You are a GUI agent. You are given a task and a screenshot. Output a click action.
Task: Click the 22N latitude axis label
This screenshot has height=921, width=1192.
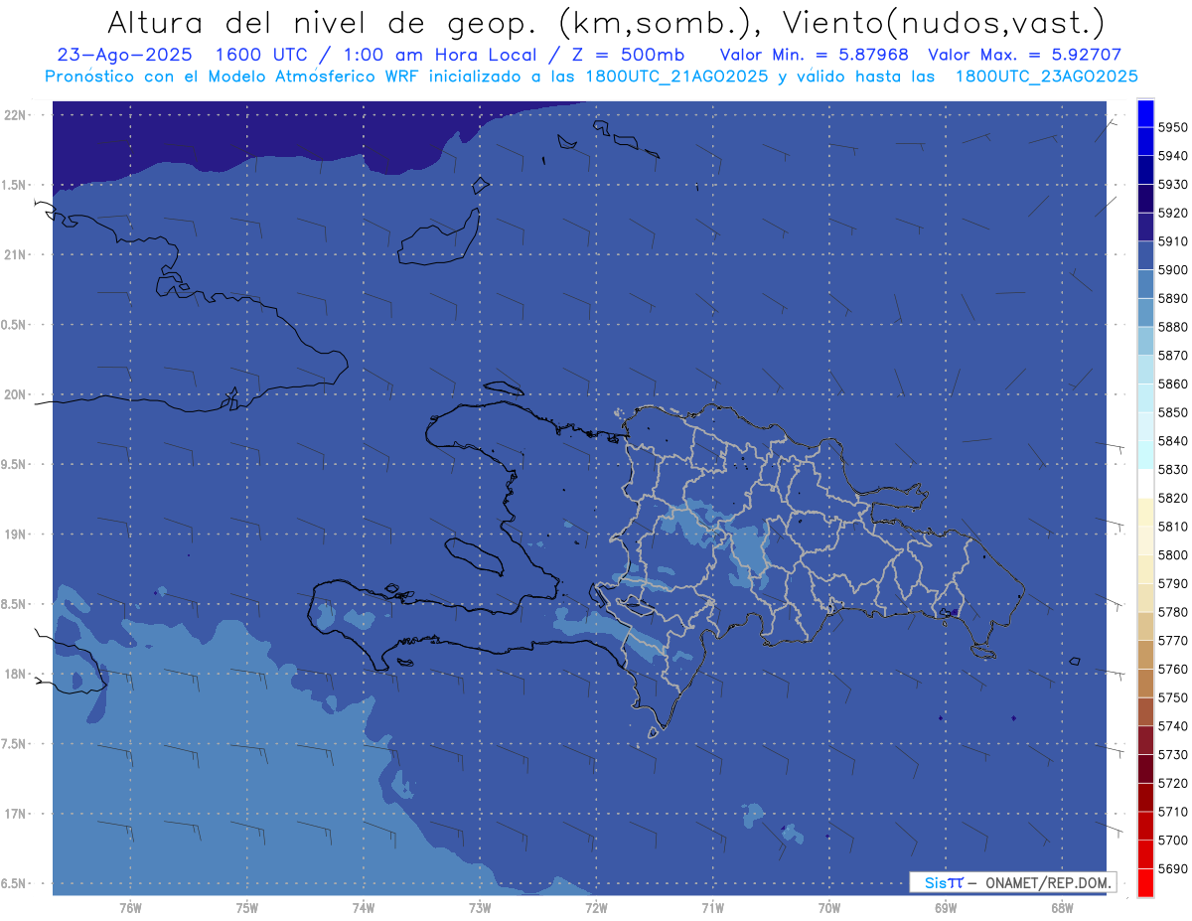click(17, 114)
